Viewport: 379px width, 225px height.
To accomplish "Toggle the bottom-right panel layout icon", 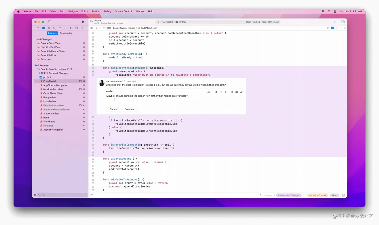I will 343,195.
